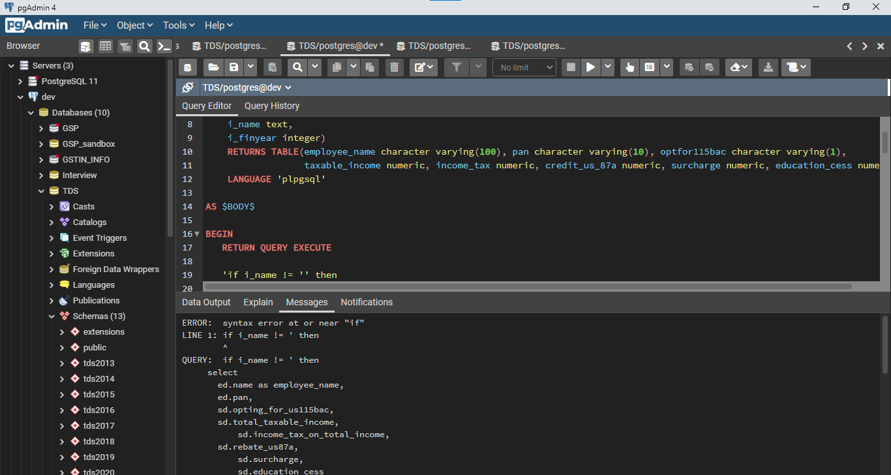Click the Delete trash icon in query toolbar
Screen dimensions: 891x475
pos(394,67)
